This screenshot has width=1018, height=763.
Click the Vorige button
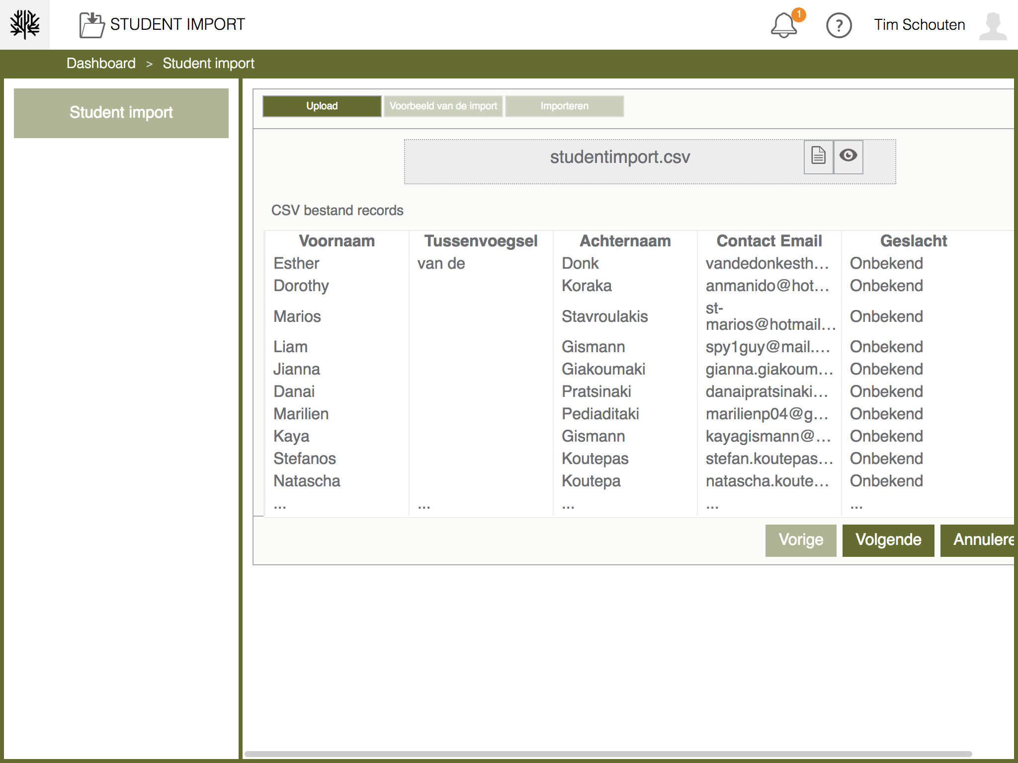click(800, 540)
